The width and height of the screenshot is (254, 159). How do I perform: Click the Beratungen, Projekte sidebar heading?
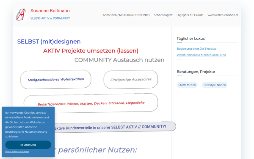pos(196,72)
